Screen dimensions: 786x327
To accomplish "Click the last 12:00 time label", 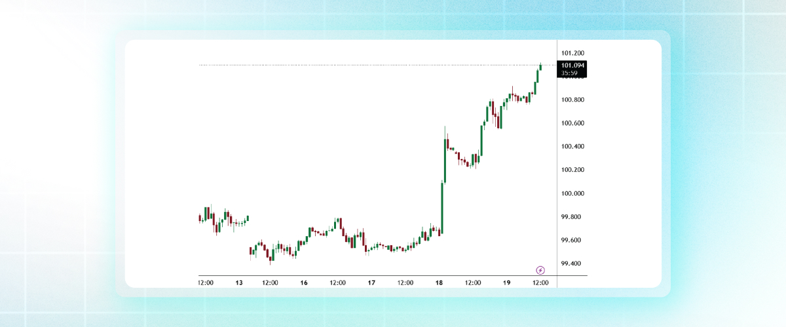I will coord(540,283).
